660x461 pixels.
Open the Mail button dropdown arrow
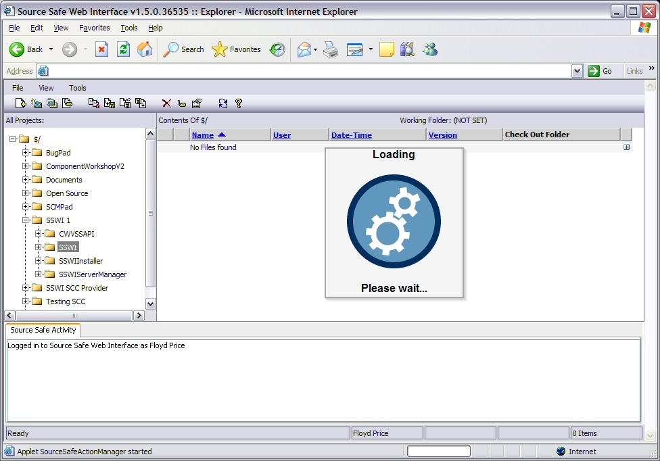[x=315, y=49]
